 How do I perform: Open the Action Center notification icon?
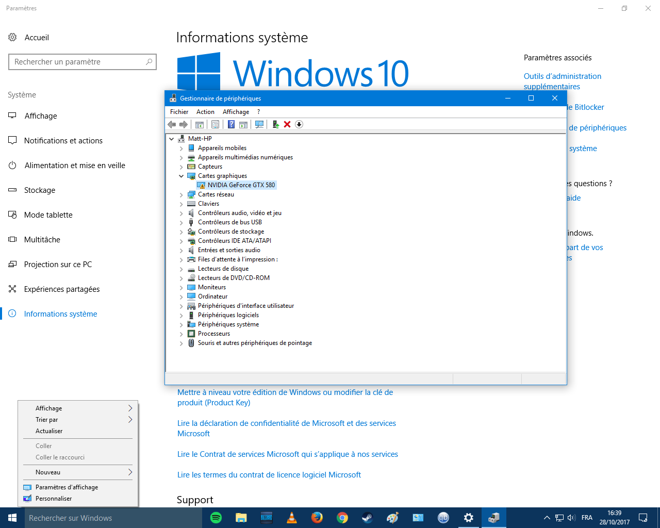(643, 518)
